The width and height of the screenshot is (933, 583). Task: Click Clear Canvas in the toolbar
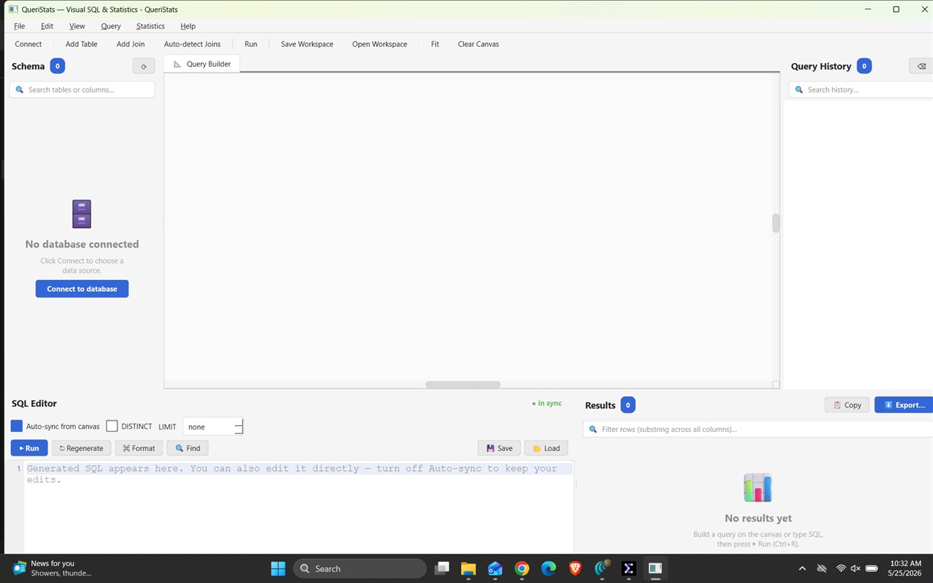[478, 44]
